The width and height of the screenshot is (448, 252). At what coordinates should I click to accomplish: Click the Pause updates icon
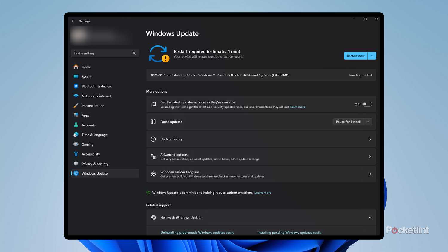[x=153, y=122]
